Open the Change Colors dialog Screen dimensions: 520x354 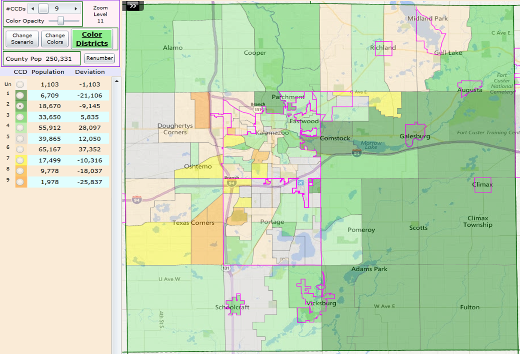[x=55, y=38]
